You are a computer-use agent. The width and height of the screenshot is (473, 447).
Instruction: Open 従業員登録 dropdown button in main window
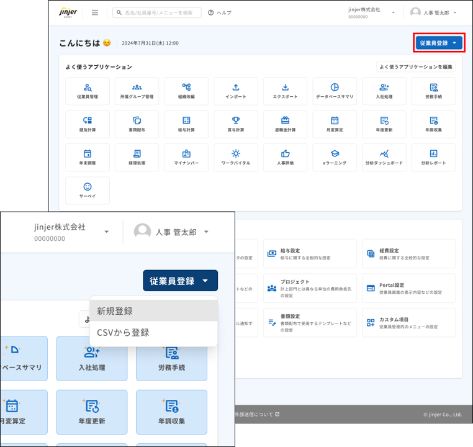pos(439,43)
